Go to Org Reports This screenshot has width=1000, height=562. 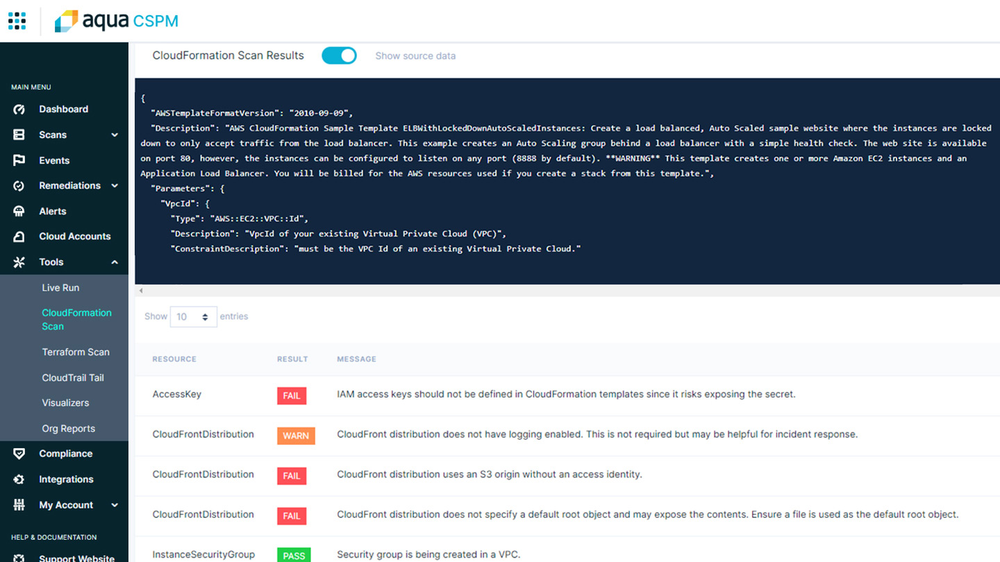[x=69, y=428]
